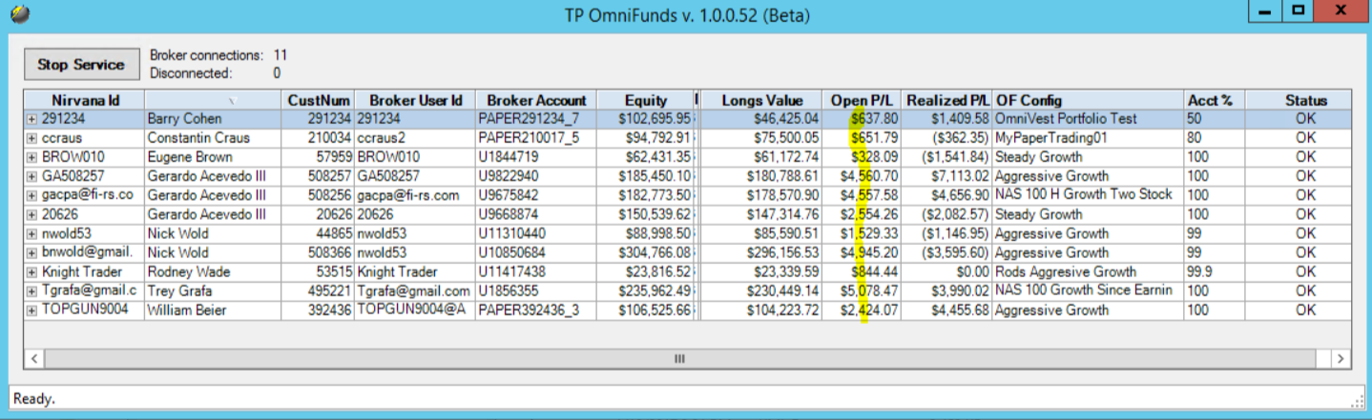Expand the bnwold@gmail. row
1372x420 pixels.
[x=31, y=252]
